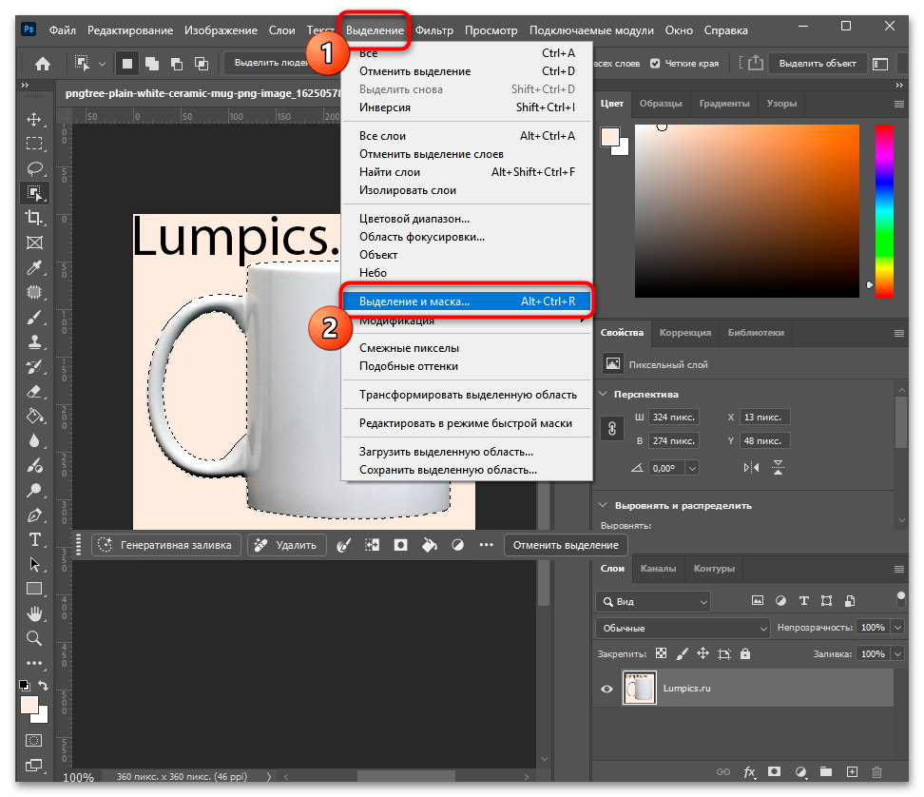Select the Eraser tool
Image resolution: width=924 pixels, height=797 pixels.
[x=34, y=392]
